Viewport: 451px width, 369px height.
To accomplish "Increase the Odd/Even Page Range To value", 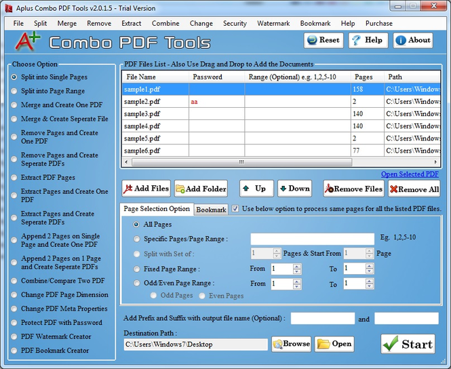I will (370, 281).
